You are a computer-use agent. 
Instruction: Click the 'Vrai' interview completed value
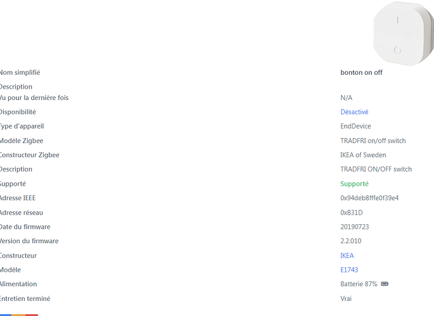point(346,298)
